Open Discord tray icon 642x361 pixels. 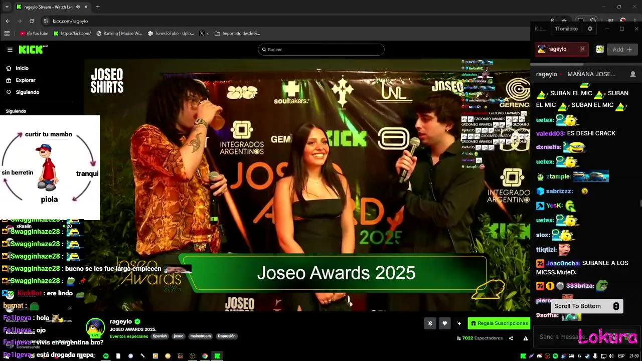pos(539,356)
